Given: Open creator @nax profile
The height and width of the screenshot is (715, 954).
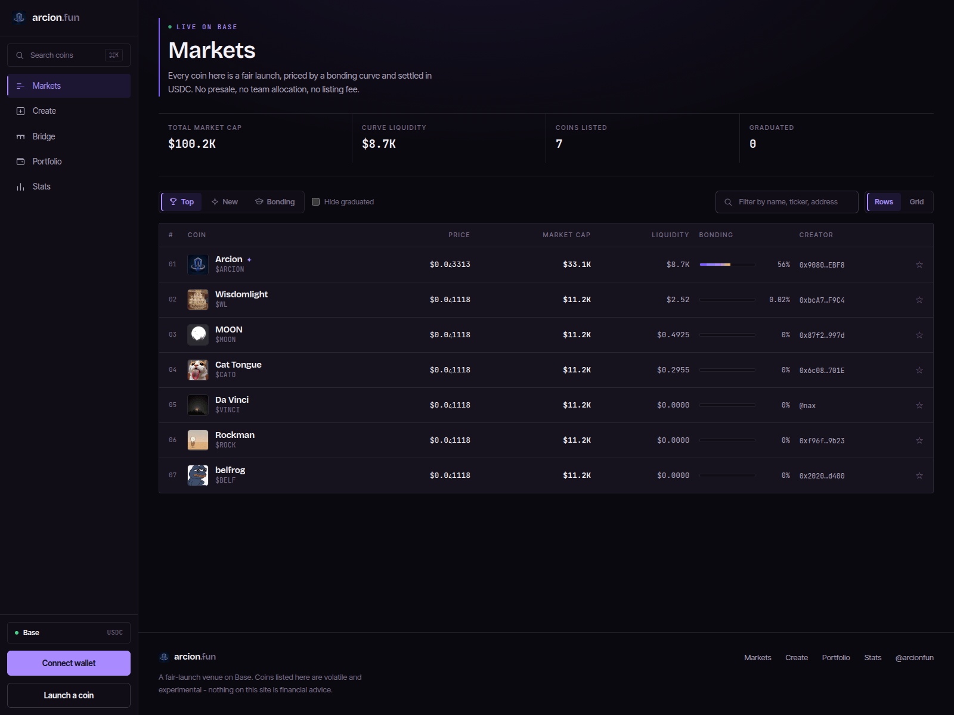Looking at the screenshot, I should (x=807, y=406).
